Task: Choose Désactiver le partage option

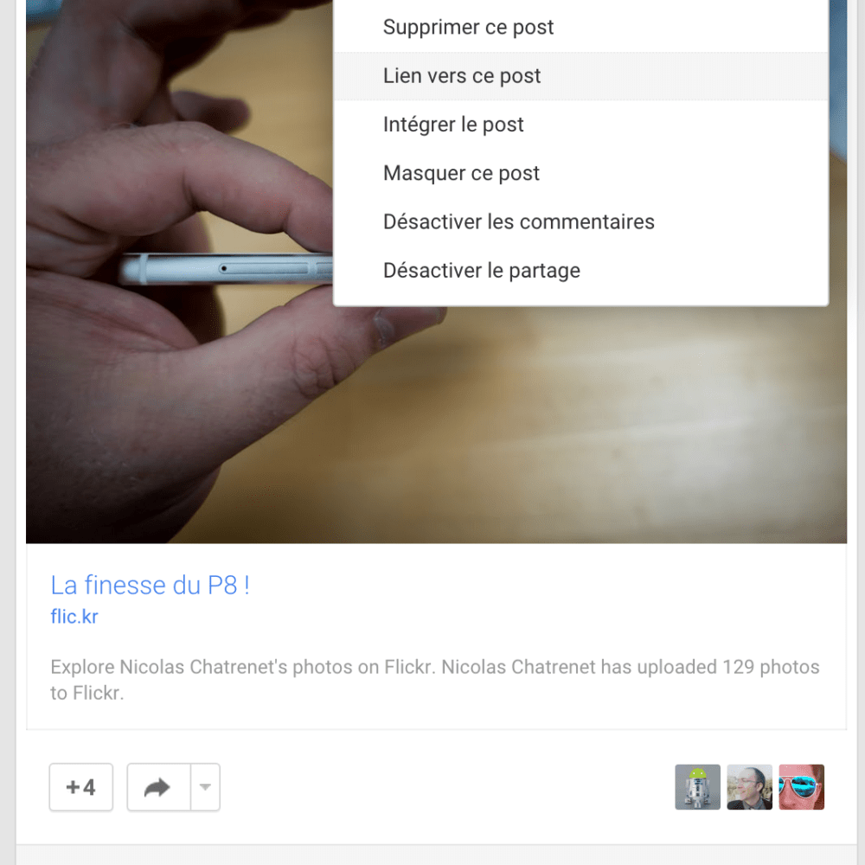Action: pyautogui.click(x=580, y=270)
